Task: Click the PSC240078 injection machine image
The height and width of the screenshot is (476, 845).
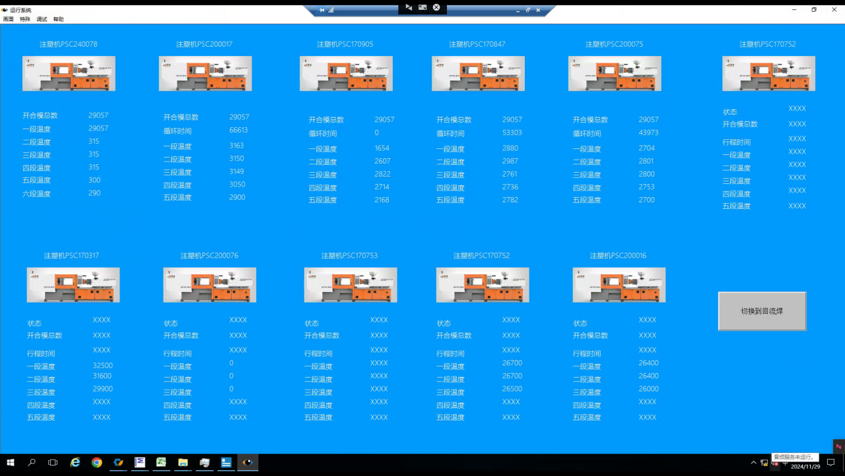Action: pyautogui.click(x=69, y=73)
